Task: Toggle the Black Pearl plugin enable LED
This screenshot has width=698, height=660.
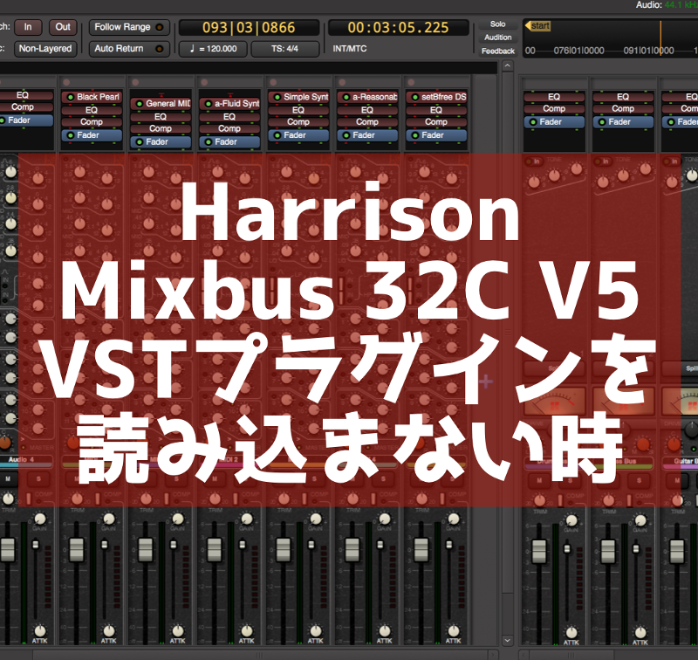Action: click(71, 97)
